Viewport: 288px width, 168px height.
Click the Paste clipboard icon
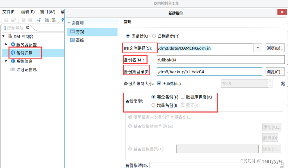54,20
